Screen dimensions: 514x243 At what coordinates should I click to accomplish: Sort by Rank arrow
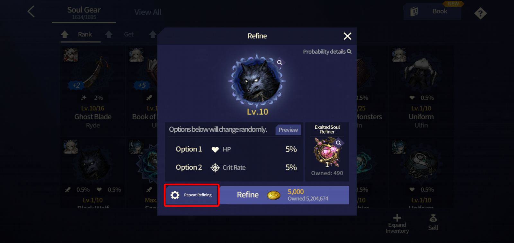click(65, 34)
